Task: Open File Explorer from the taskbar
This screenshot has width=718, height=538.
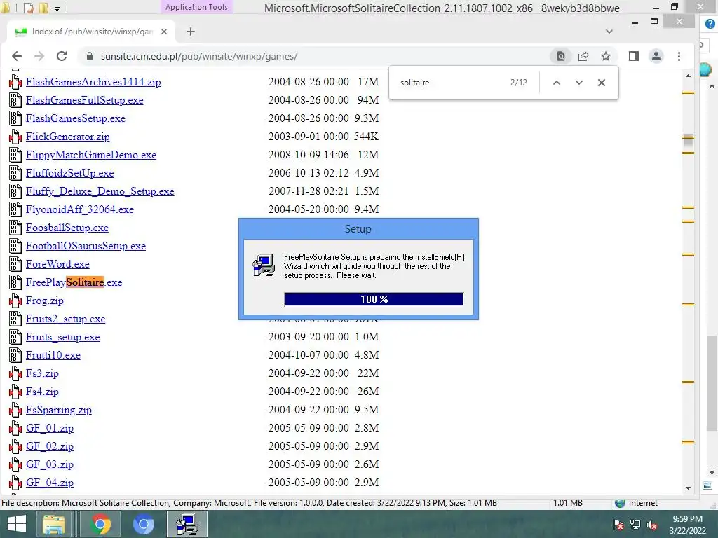Action: [54, 524]
